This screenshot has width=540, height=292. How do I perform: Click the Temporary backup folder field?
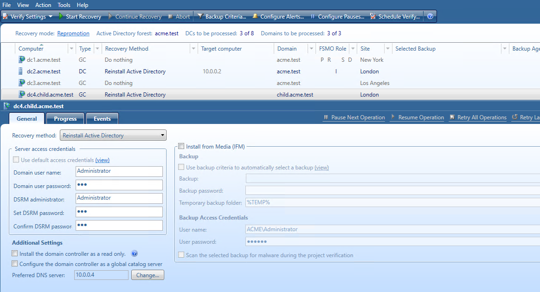(392, 202)
